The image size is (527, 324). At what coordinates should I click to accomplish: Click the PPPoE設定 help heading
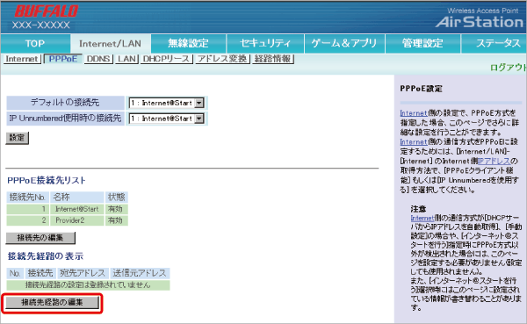[421, 89]
